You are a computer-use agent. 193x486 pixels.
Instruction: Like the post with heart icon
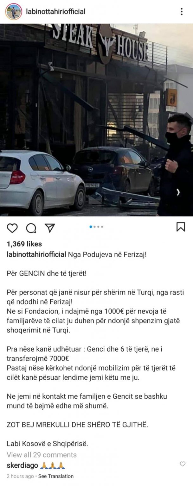click(12, 228)
